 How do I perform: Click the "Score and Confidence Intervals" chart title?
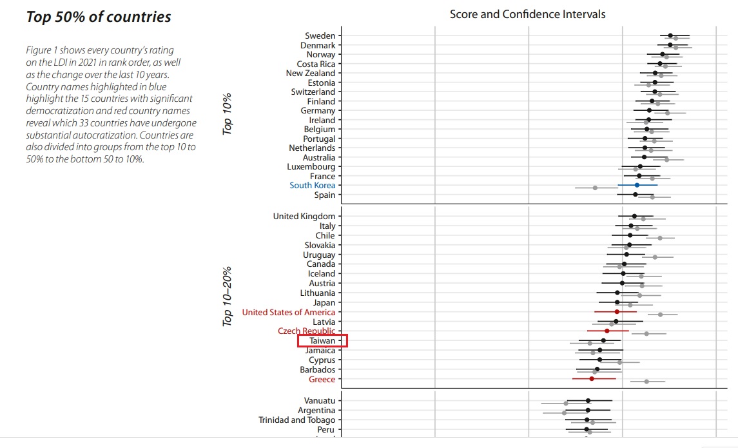pyautogui.click(x=527, y=14)
